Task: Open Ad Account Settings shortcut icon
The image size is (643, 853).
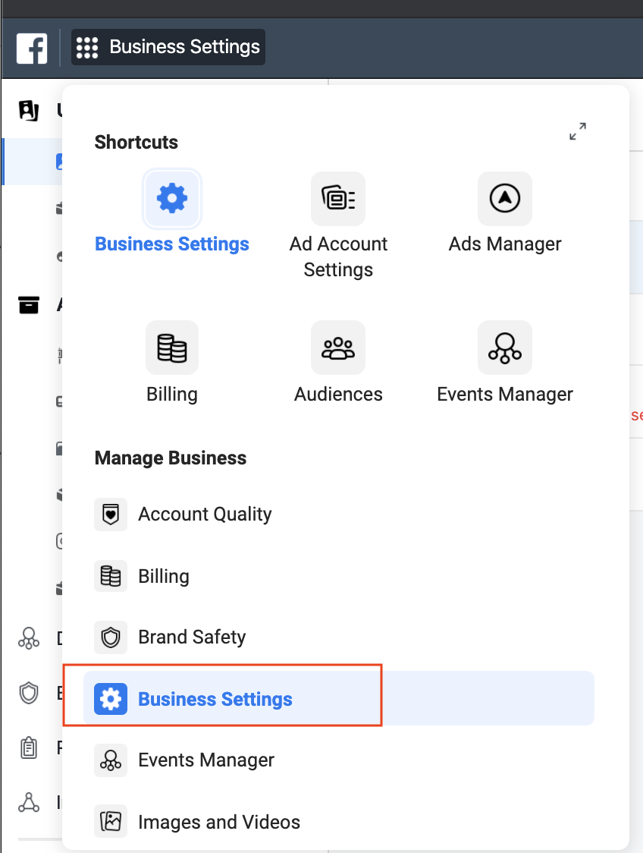Action: 338,199
